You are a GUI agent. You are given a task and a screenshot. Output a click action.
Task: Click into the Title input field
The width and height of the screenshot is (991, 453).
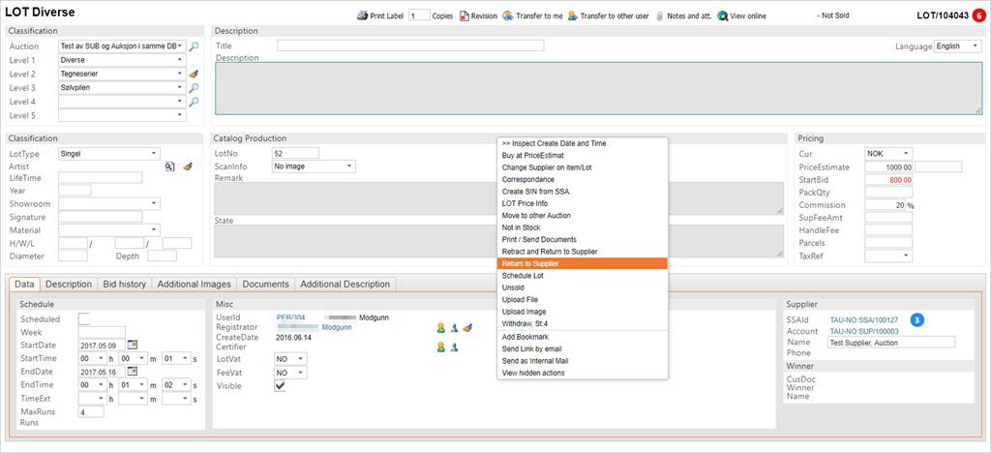click(409, 45)
